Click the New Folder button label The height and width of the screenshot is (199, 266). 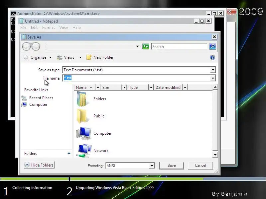(x=103, y=57)
